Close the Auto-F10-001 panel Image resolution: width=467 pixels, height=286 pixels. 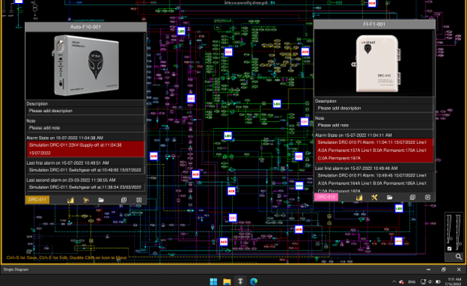139,200
